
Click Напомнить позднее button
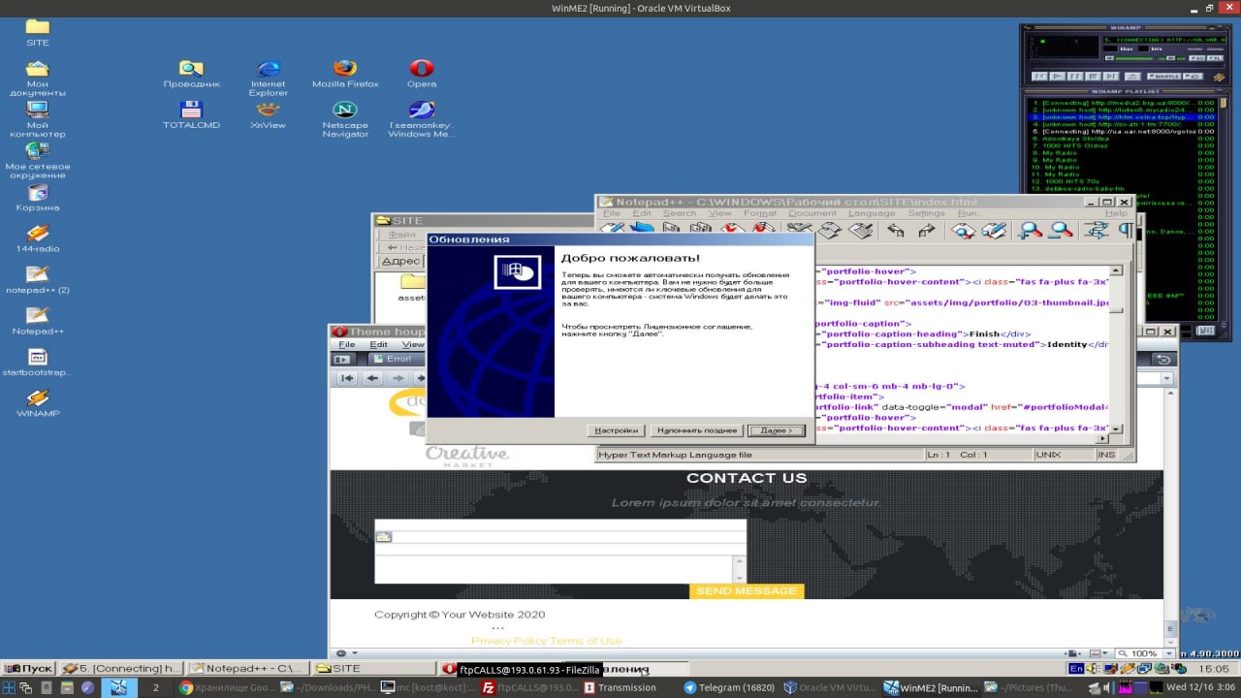[697, 430]
